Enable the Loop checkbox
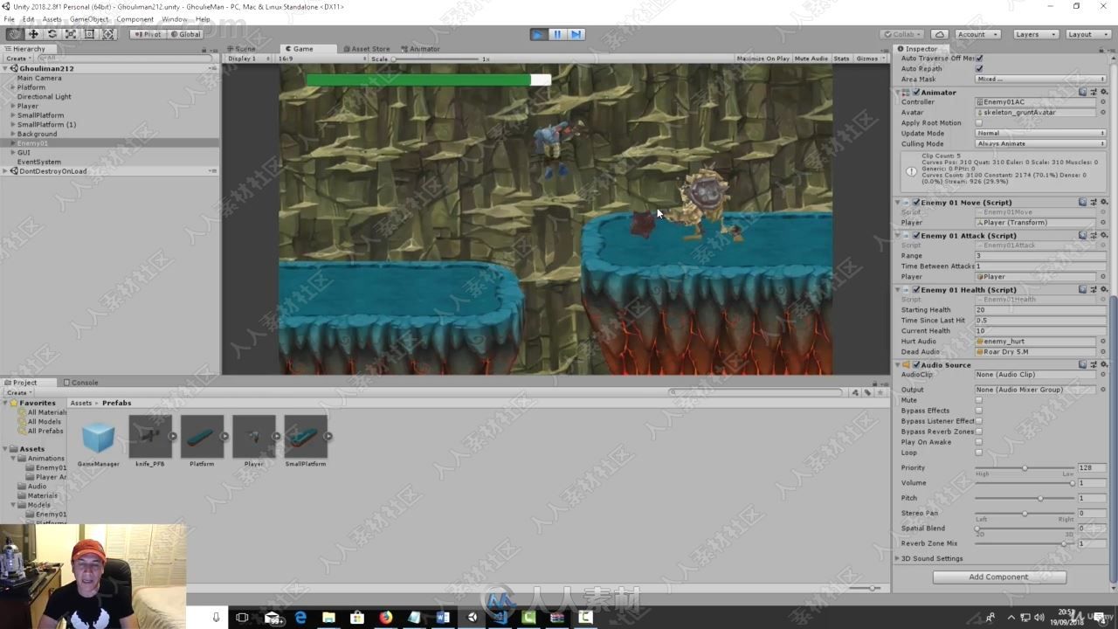The height and width of the screenshot is (629, 1118). click(x=979, y=453)
